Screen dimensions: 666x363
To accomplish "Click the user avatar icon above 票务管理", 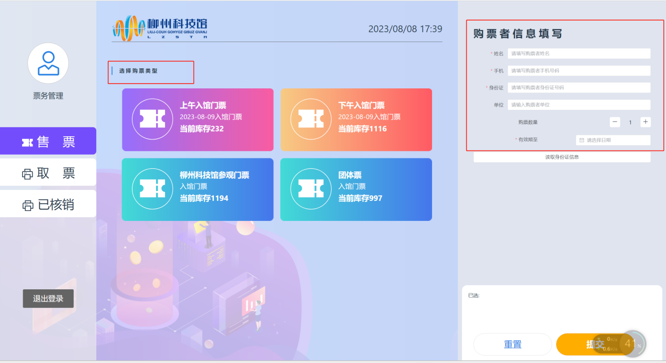I will 48,63.
